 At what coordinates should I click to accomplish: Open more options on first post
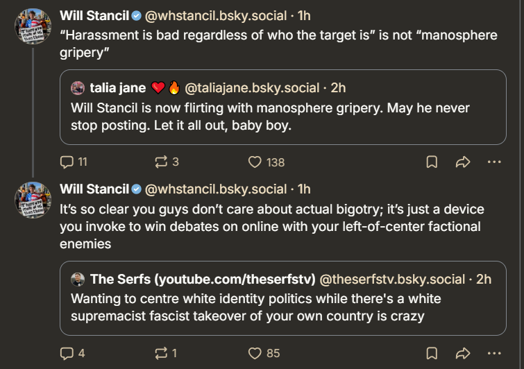[x=494, y=162]
